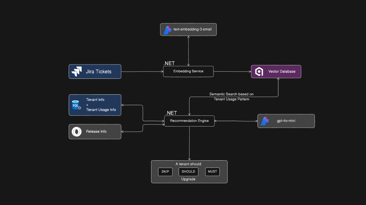
Task: Click the arrow linking Embedding Service to Vector Database
Action: point(232,71)
